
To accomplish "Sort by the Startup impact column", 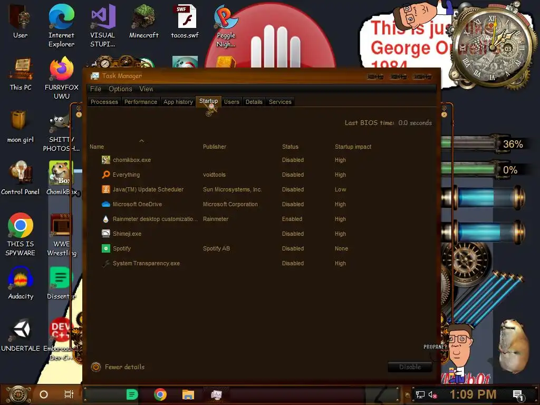I will click(x=353, y=147).
